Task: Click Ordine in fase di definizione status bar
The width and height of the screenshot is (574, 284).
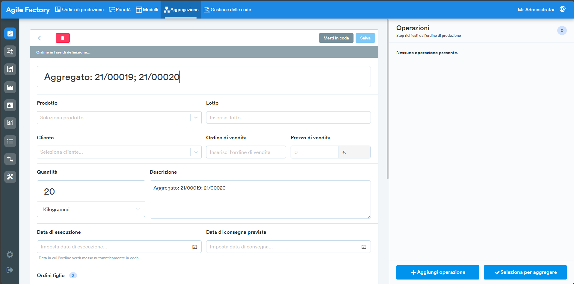Action: (x=204, y=52)
